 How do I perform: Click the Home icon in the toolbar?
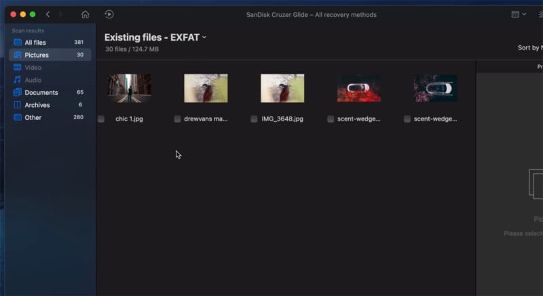point(85,14)
